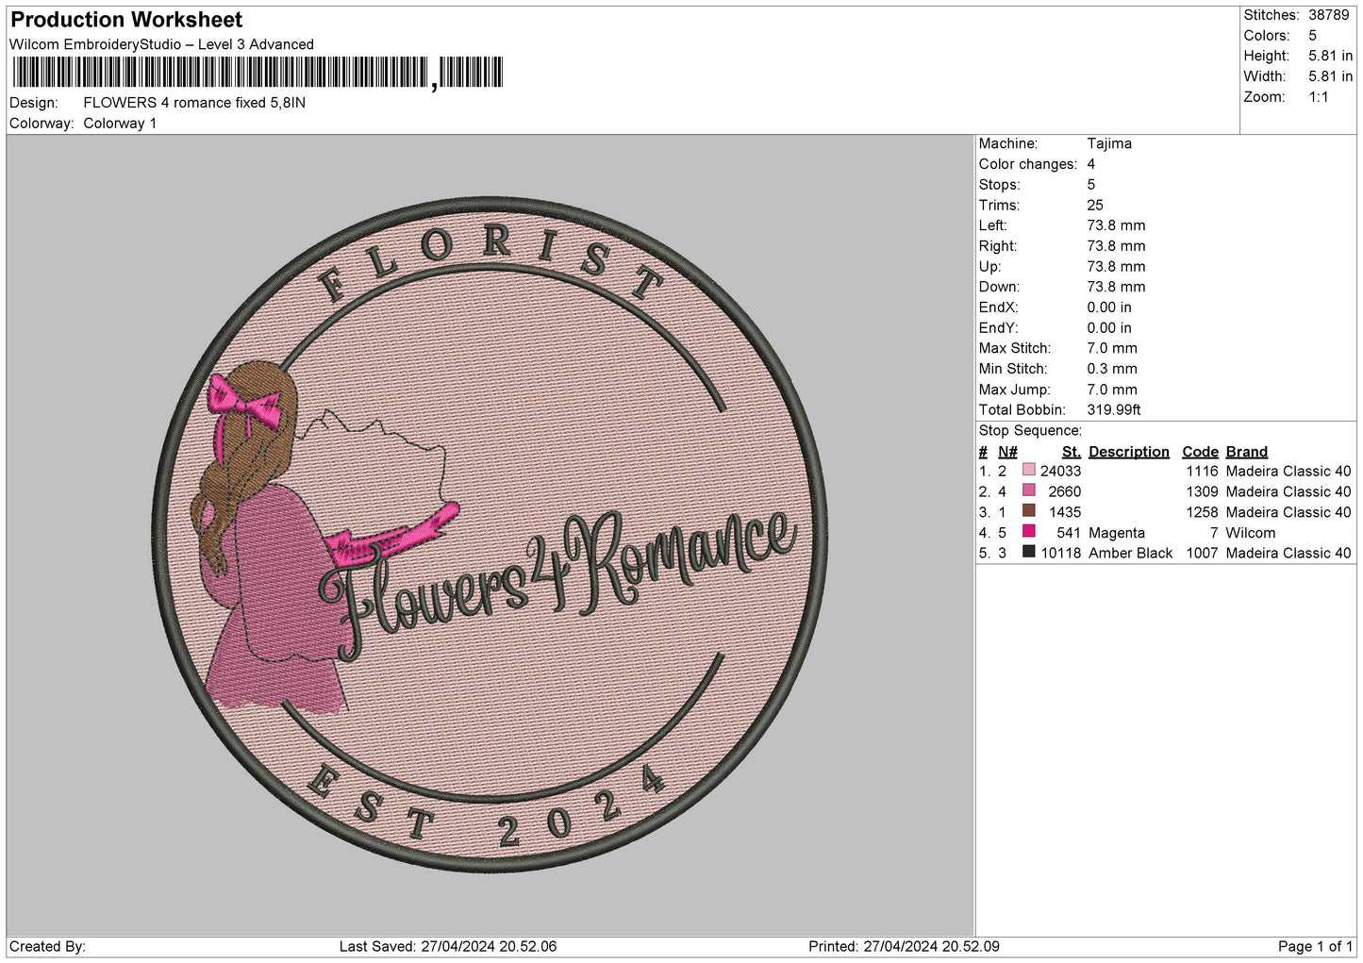Click the 'Code' column header
The width and height of the screenshot is (1363, 963).
click(x=1200, y=452)
